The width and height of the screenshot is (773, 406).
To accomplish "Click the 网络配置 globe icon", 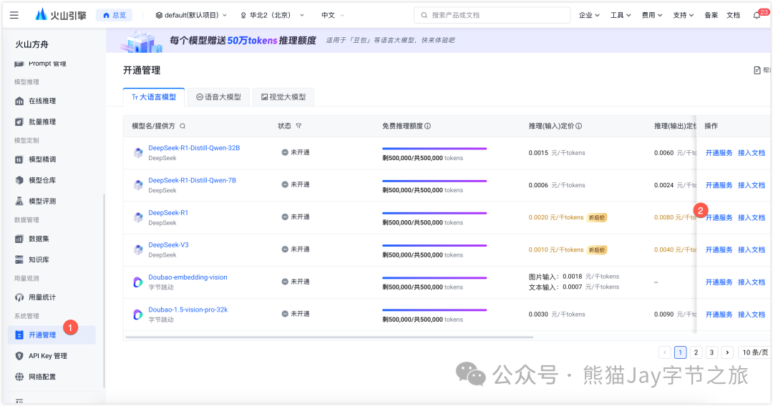I will tap(19, 377).
